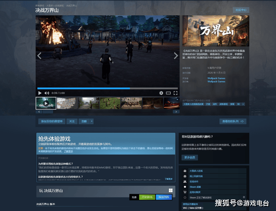This screenshot has width=276, height=211.
Task: Expand early access Q&A read more
Action: pos(168,178)
